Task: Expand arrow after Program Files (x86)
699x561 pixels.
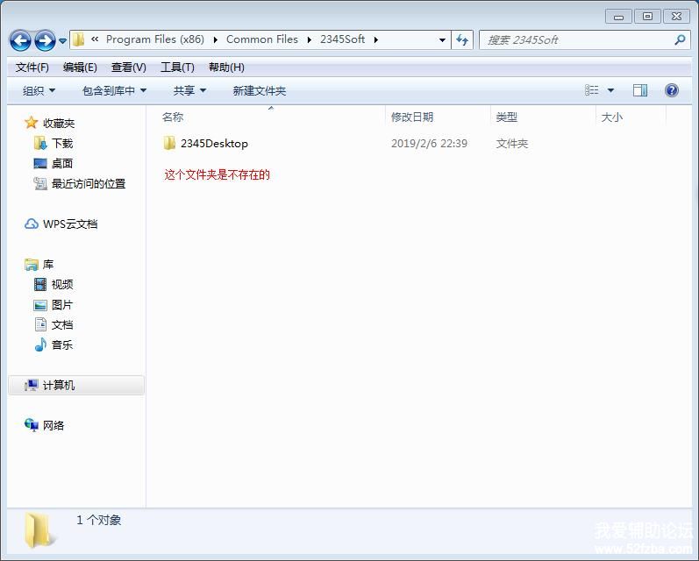Action: pos(216,40)
